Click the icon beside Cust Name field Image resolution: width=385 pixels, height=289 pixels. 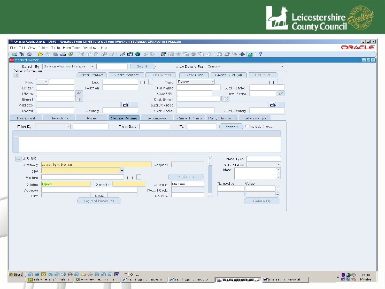(281, 93)
